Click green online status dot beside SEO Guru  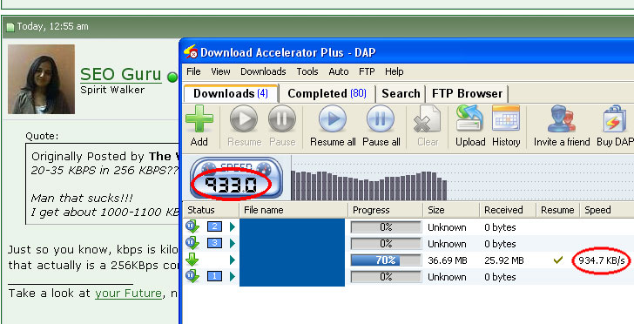click(172, 78)
